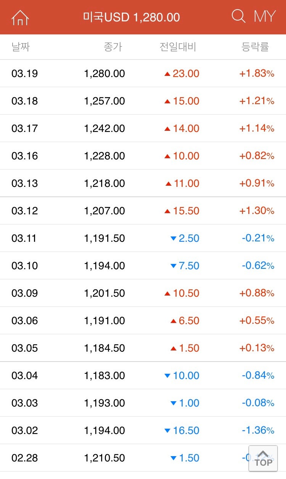This screenshot has width=286, height=479.
Task: Click the 미국USD 1,280.00 title
Action: click(x=132, y=17)
